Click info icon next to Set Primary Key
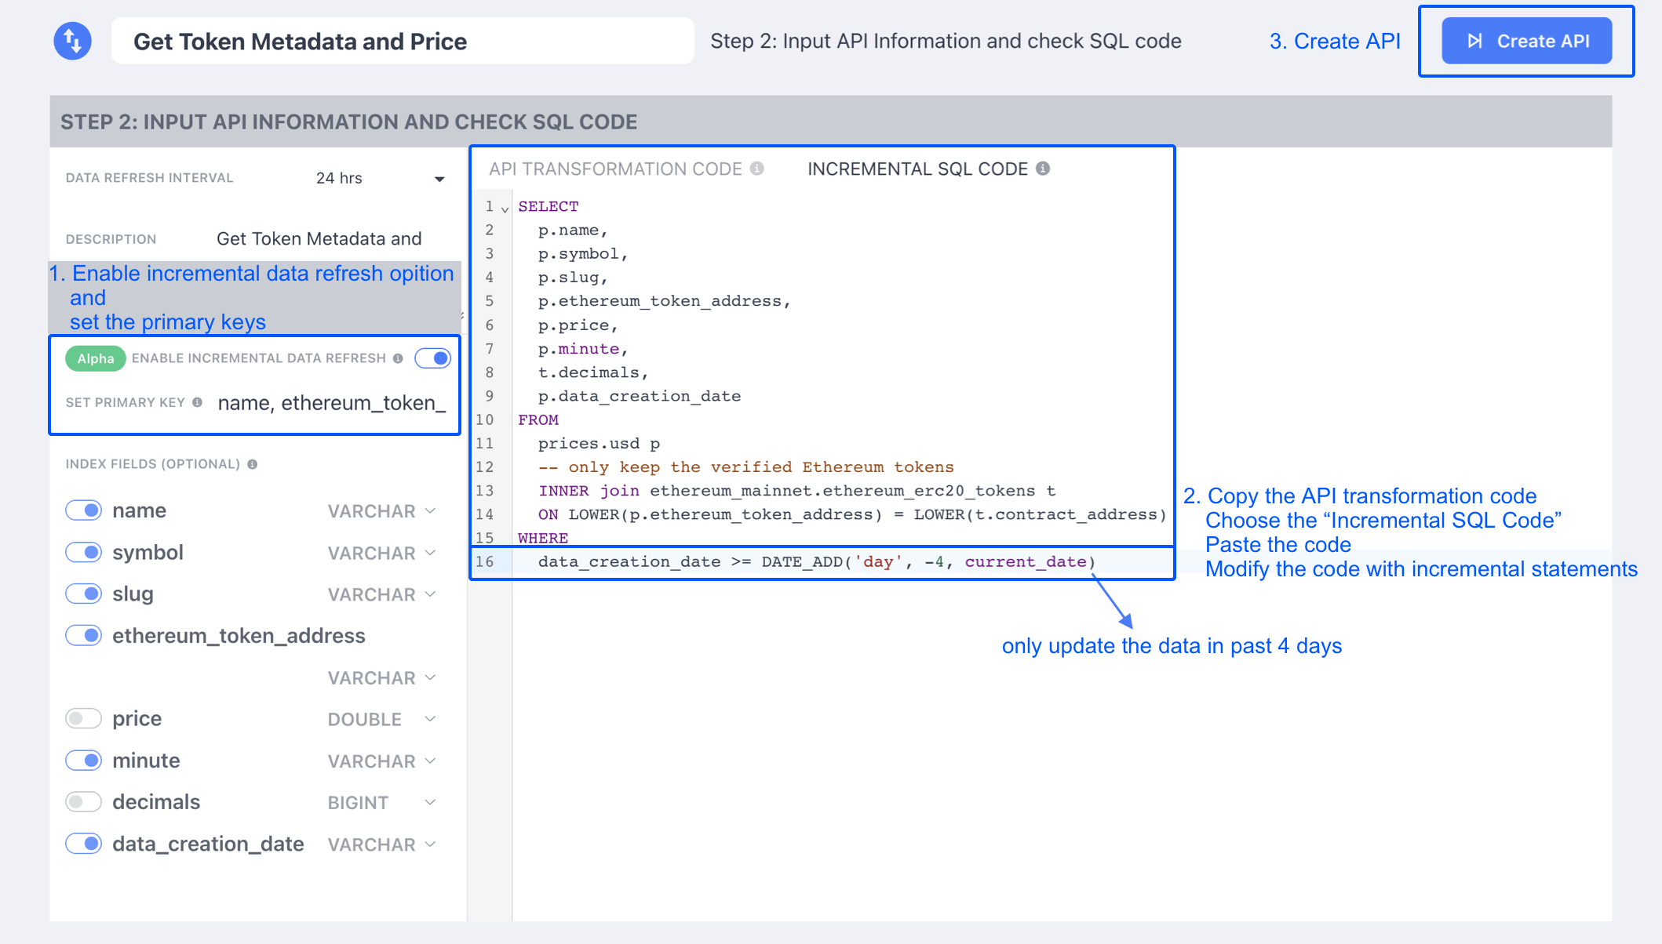The image size is (1662, 944). (198, 402)
